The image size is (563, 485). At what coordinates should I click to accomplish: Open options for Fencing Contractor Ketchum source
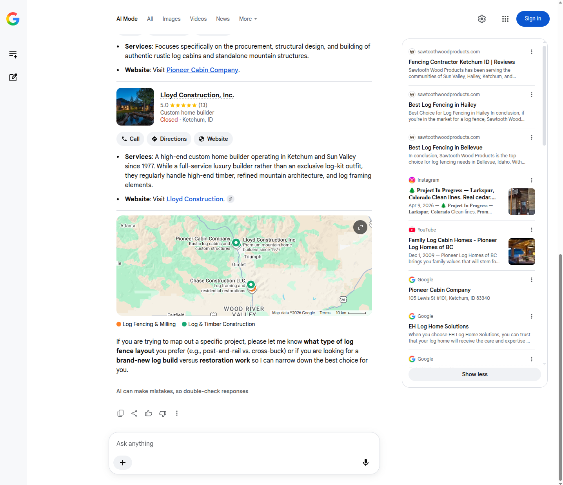[532, 52]
